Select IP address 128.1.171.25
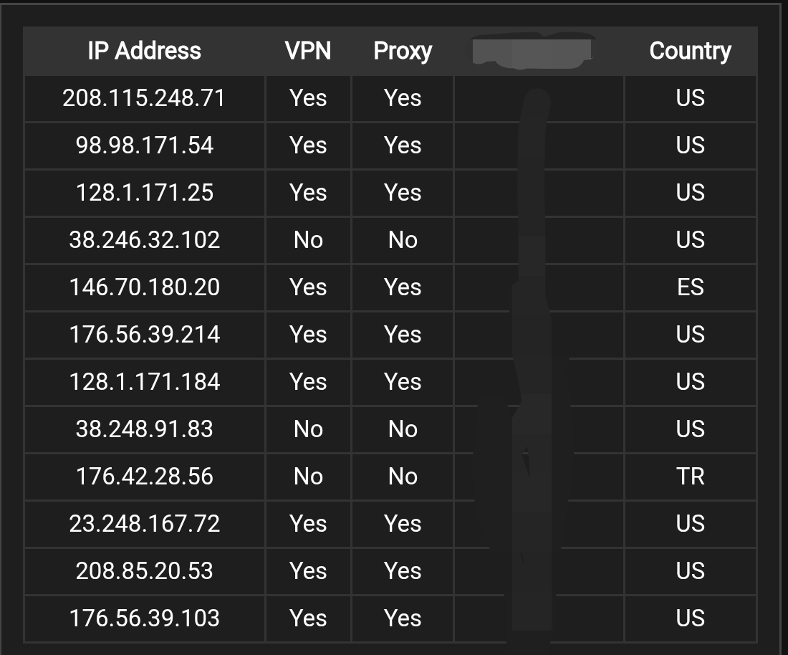The width and height of the screenshot is (788, 655). pyautogui.click(x=144, y=193)
